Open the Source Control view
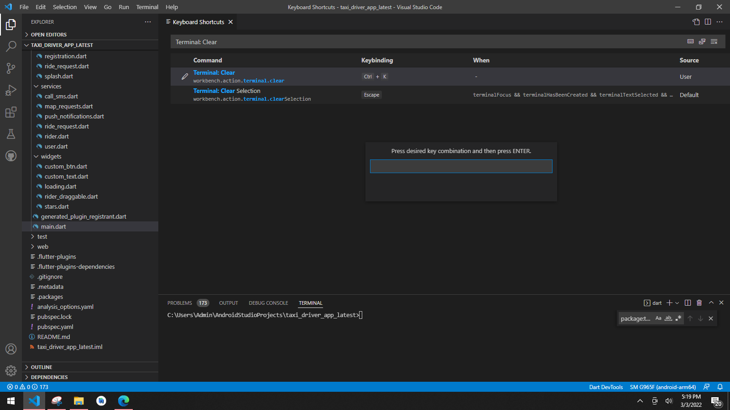 pyautogui.click(x=11, y=68)
